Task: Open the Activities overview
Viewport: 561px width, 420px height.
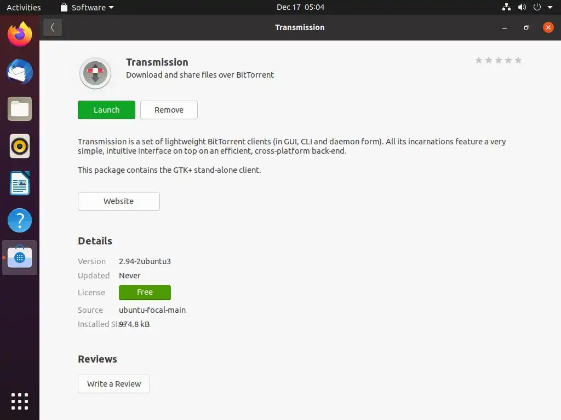Action: coord(24,8)
